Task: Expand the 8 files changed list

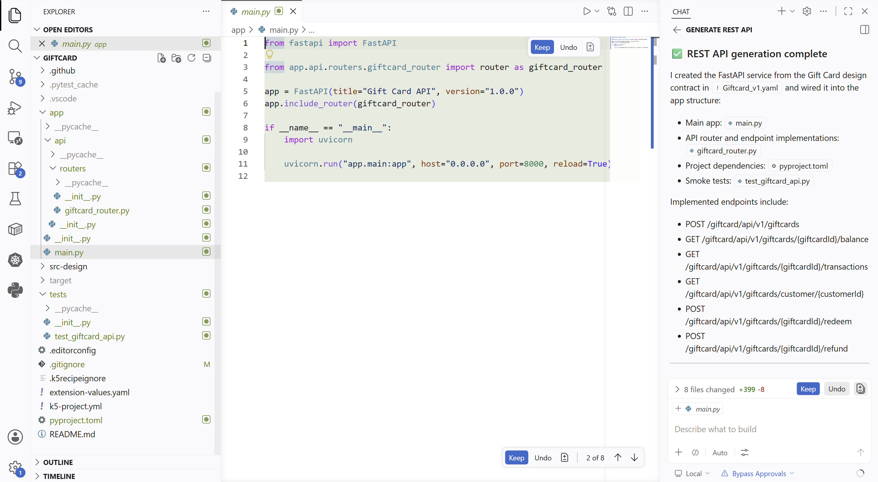Action: tap(677, 389)
